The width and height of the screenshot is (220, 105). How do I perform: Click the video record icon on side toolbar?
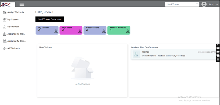coord(218,52)
